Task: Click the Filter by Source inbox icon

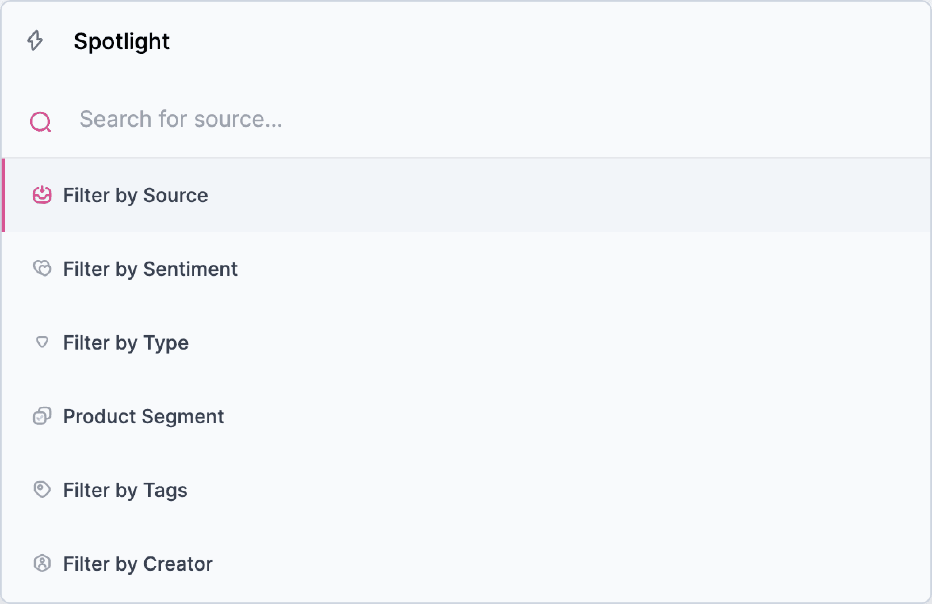Action: point(42,195)
